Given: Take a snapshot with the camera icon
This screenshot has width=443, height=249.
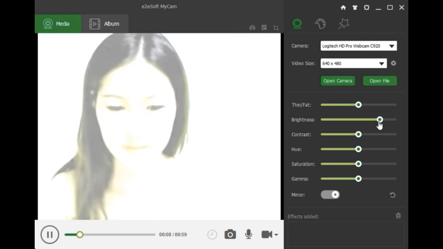Looking at the screenshot, I should 230,235.
